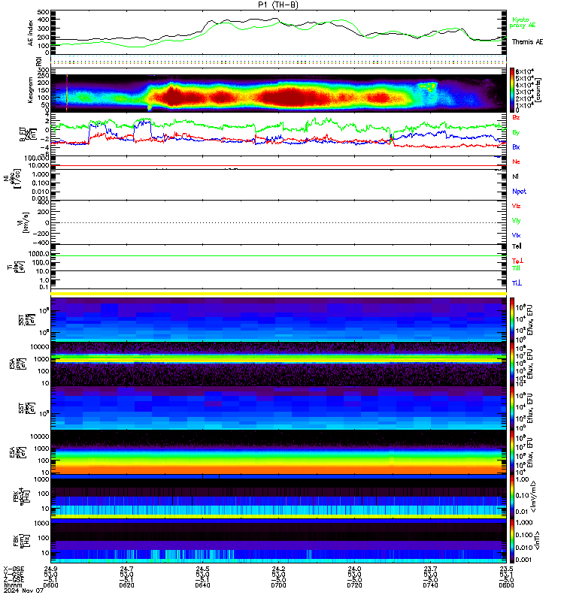Click the X-GSE value '24.5'

[202, 569]
